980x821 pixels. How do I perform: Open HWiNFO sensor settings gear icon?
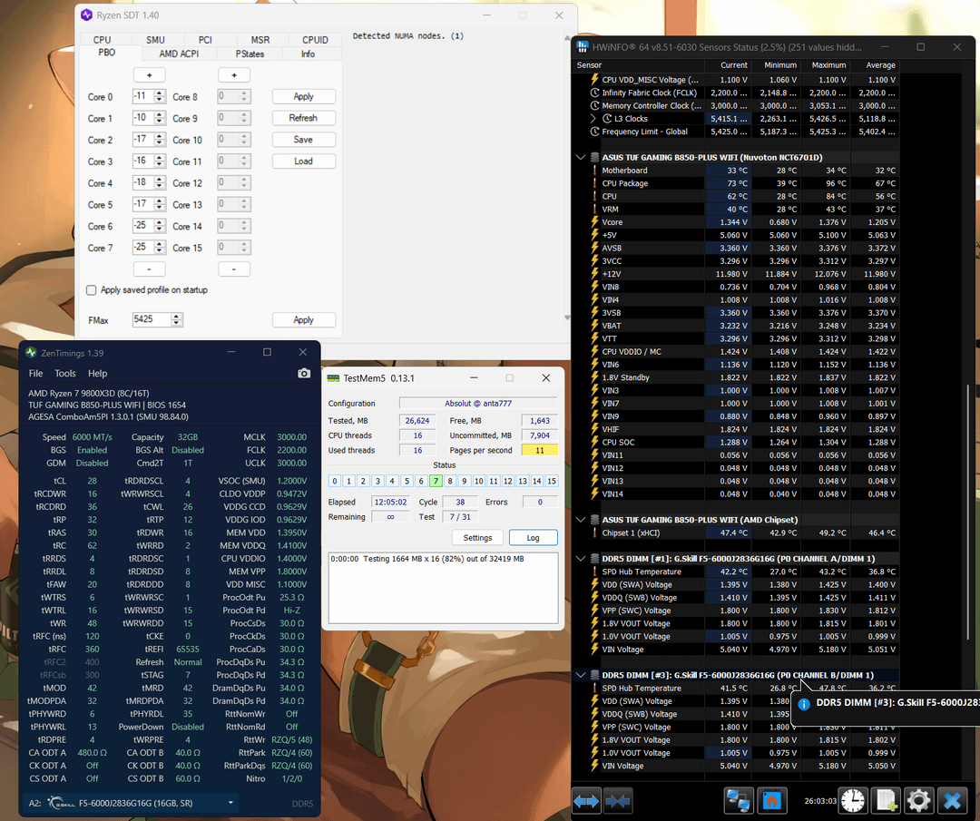pyautogui.click(x=918, y=800)
